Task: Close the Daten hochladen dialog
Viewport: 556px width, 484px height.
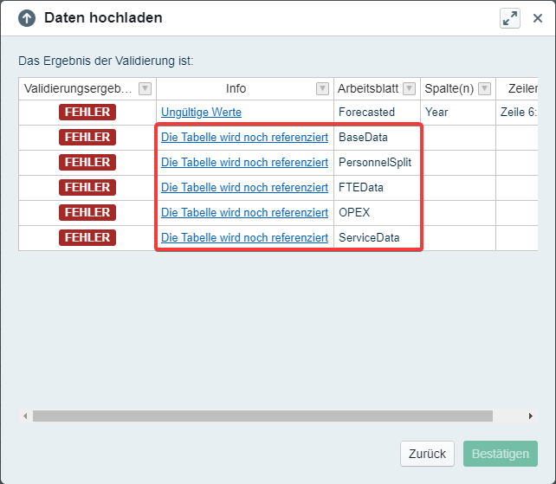Action: click(537, 18)
